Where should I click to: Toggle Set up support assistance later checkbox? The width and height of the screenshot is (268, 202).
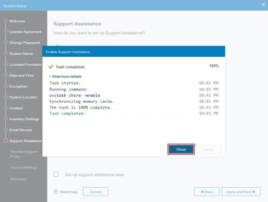tap(56, 174)
